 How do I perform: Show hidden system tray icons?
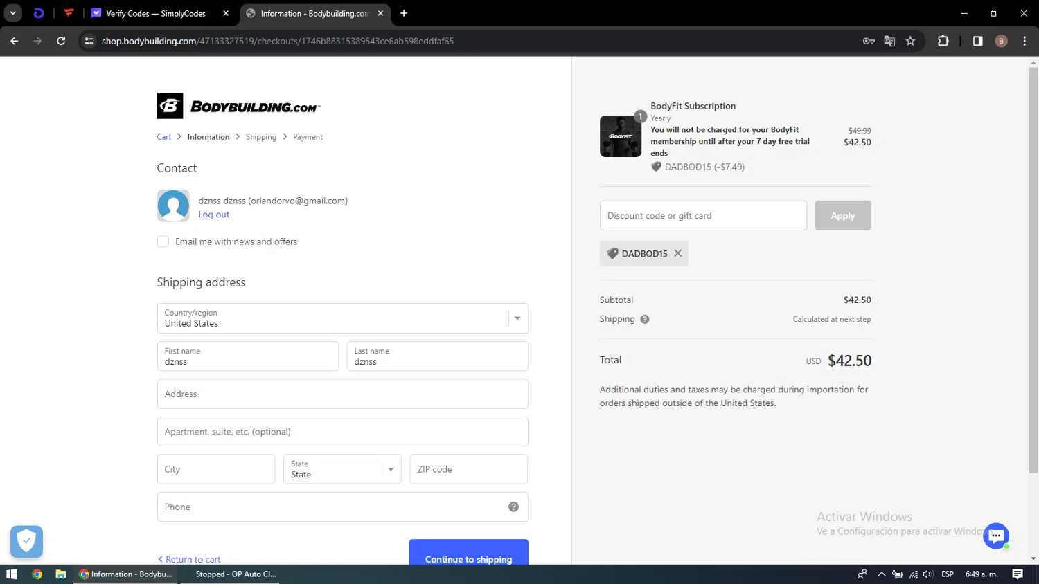click(882, 574)
